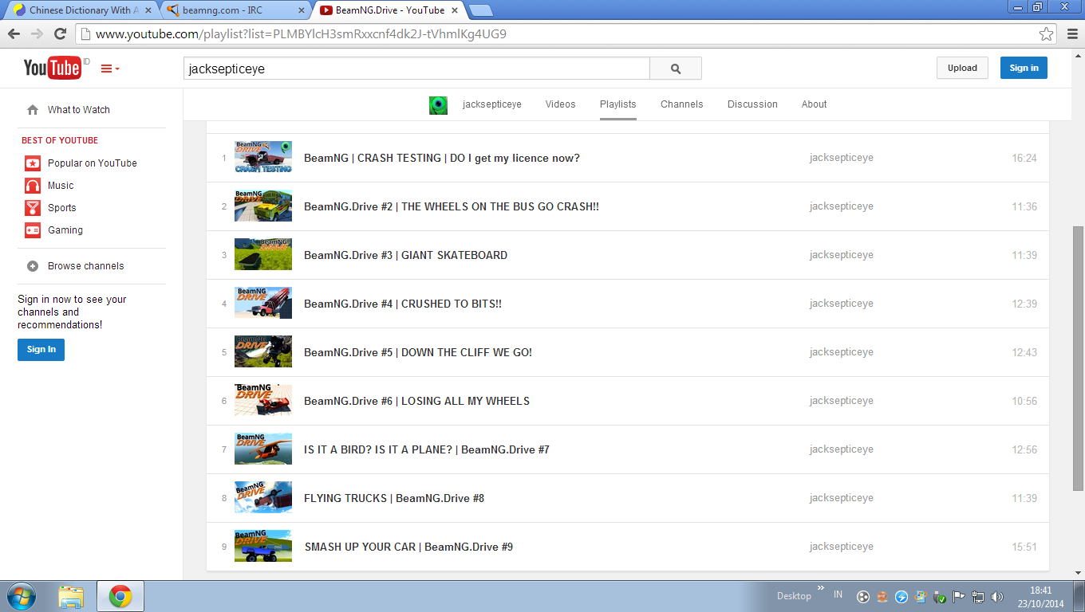Screen dimensions: 1085x612
Task: Open the YouTube guide menu icon
Action: click(x=110, y=69)
